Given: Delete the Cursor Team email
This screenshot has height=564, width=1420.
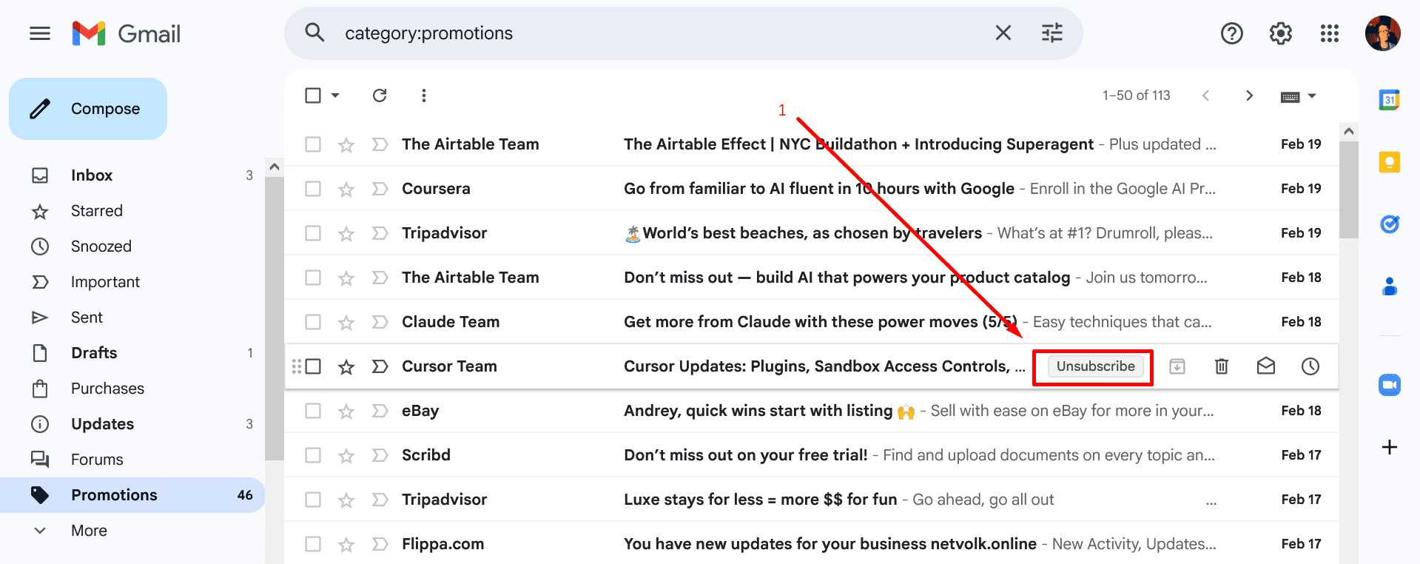Looking at the screenshot, I should pyautogui.click(x=1221, y=366).
